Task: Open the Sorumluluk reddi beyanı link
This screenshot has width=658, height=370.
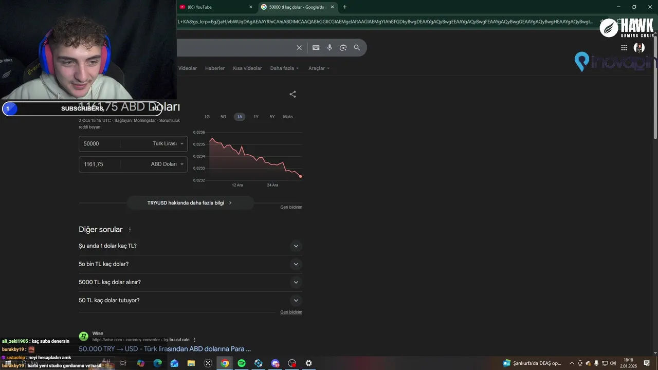Action: coord(129,124)
